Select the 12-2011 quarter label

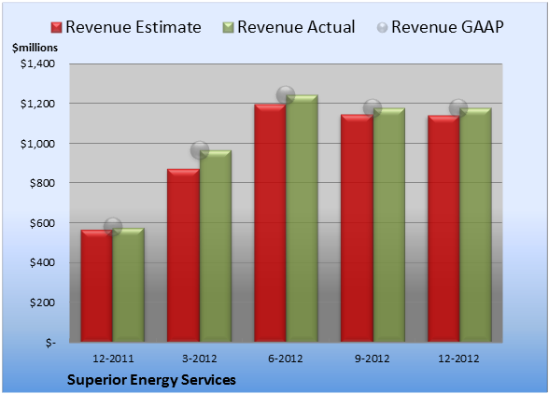pos(113,359)
